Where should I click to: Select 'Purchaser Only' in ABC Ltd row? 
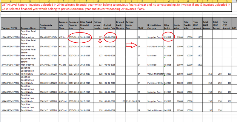tap(155, 80)
